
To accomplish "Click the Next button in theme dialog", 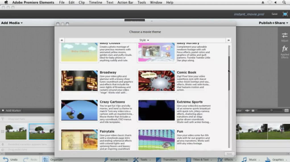I will pos(229,154).
